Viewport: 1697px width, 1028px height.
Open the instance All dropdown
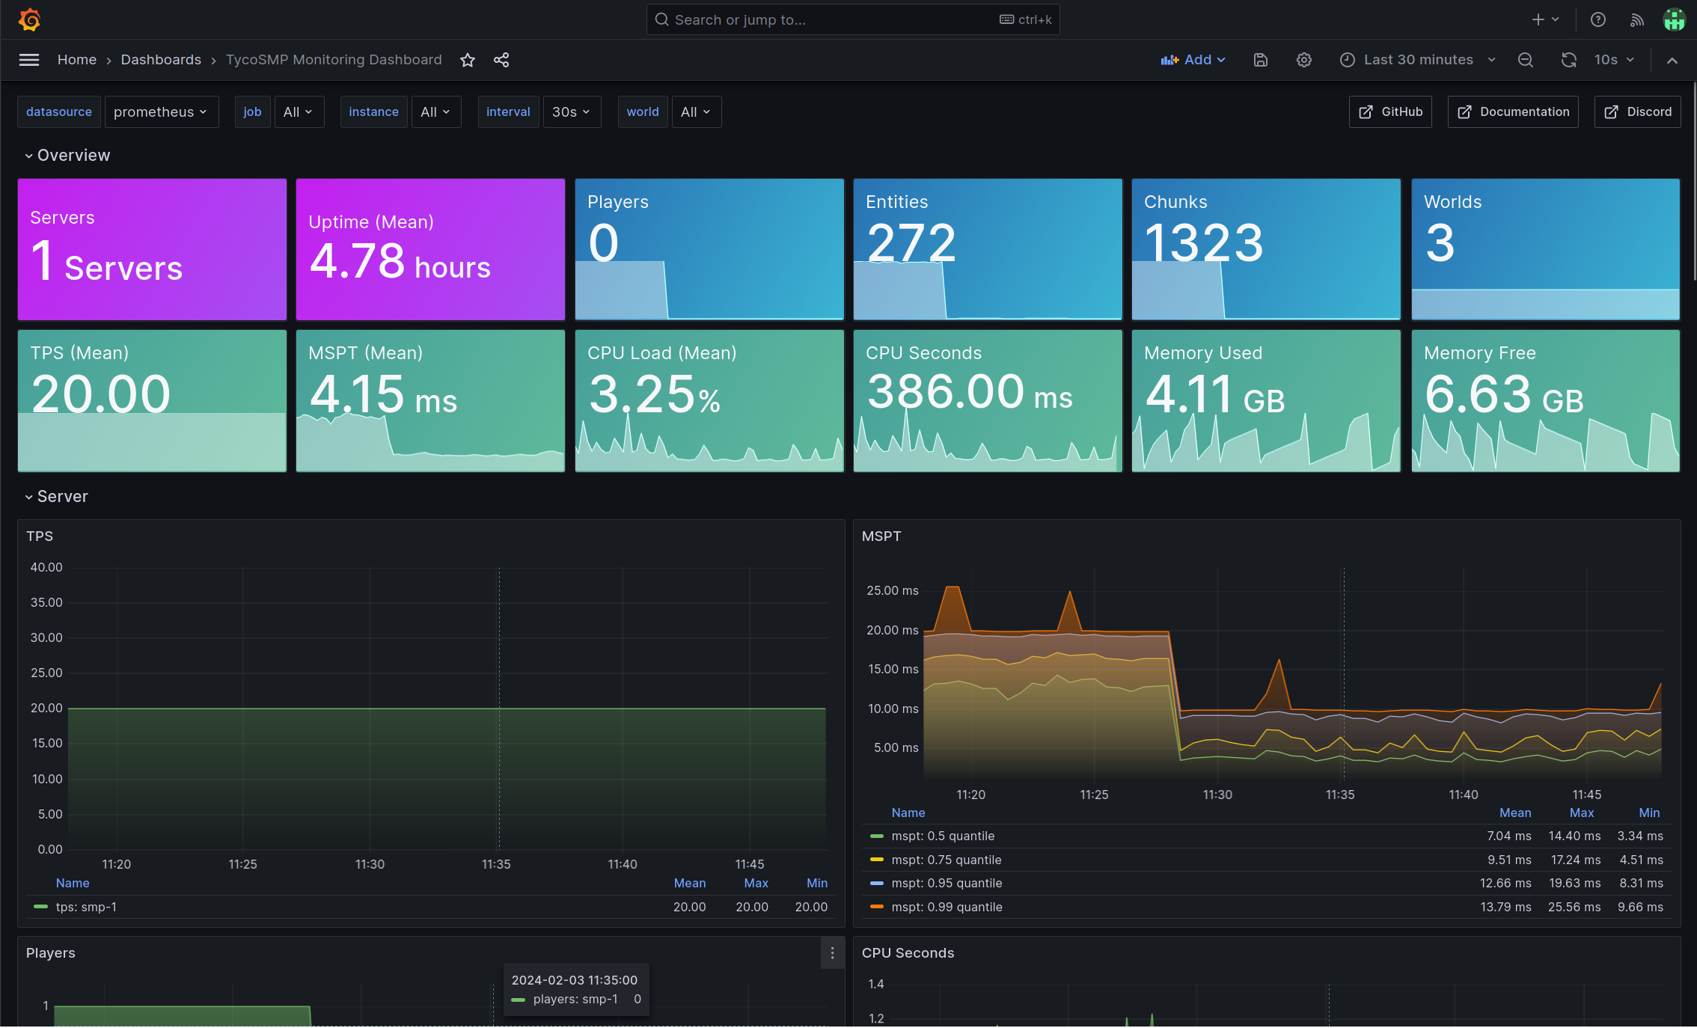click(x=435, y=111)
